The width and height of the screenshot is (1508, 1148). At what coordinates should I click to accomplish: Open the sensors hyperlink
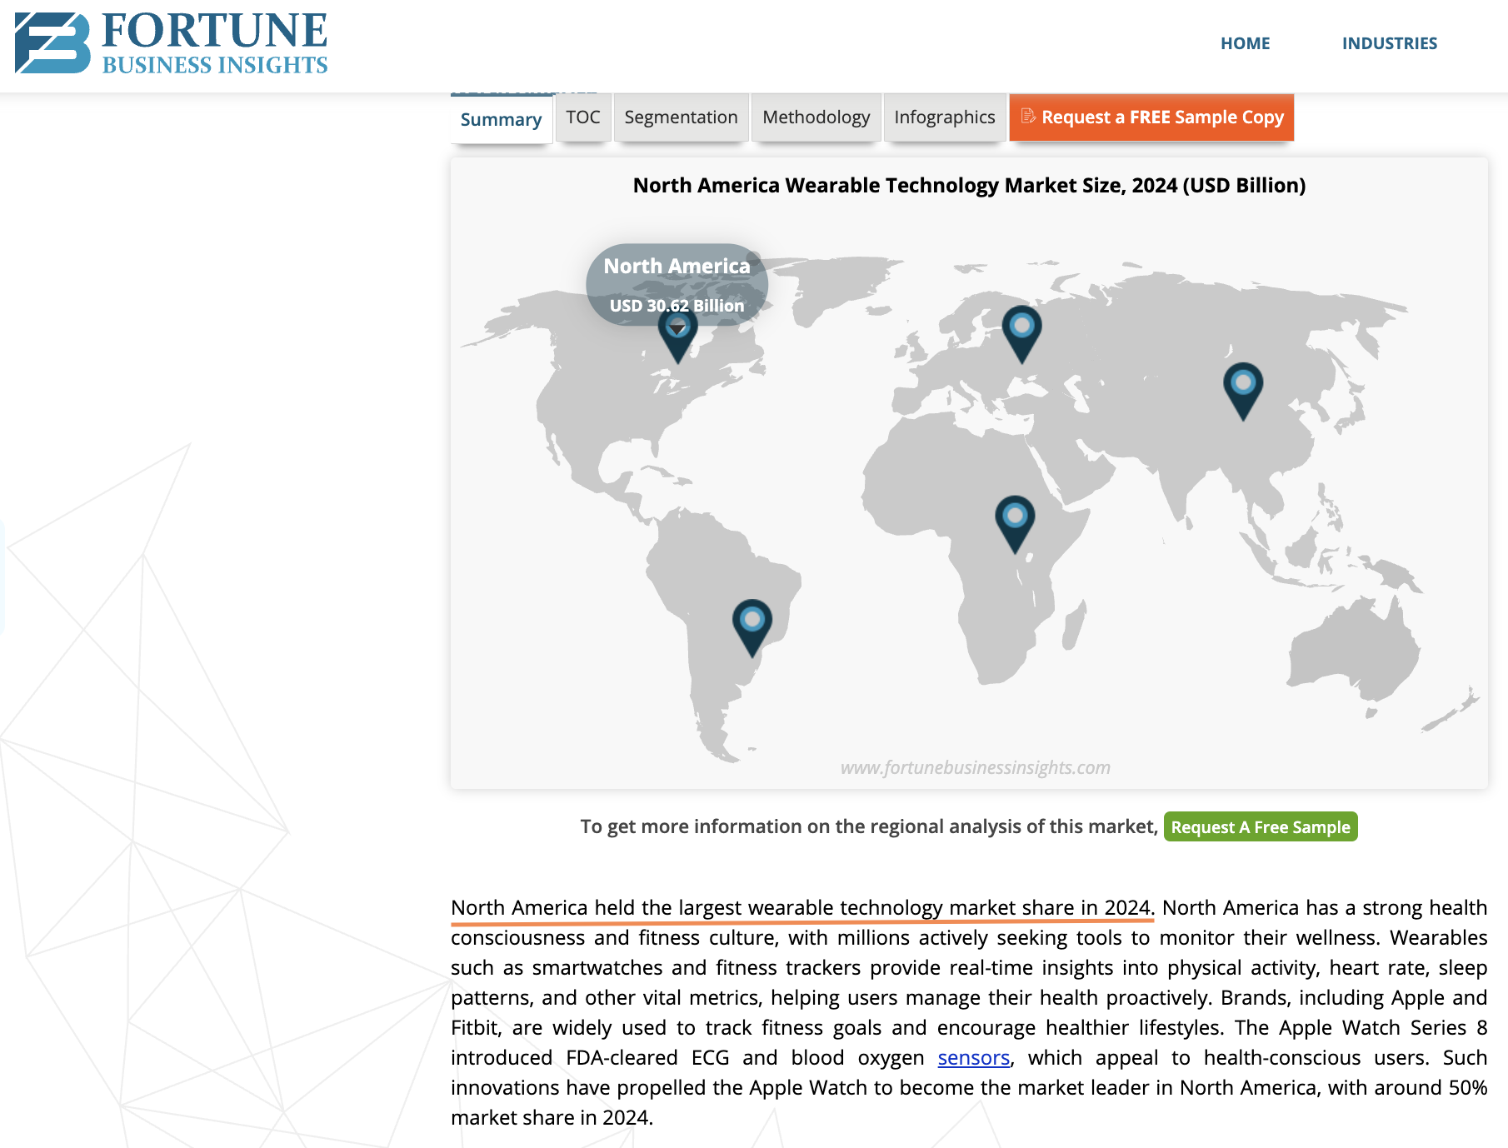pyautogui.click(x=972, y=1057)
